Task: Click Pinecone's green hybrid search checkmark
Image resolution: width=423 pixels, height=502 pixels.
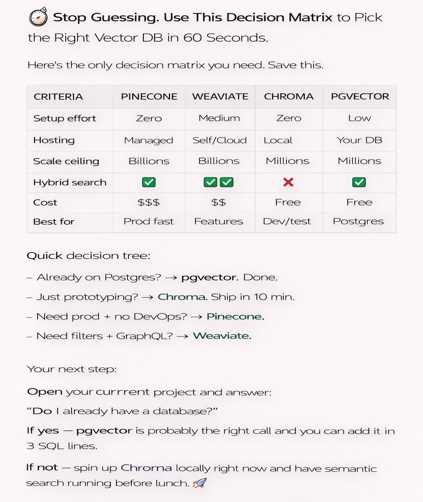Action: pos(149,182)
